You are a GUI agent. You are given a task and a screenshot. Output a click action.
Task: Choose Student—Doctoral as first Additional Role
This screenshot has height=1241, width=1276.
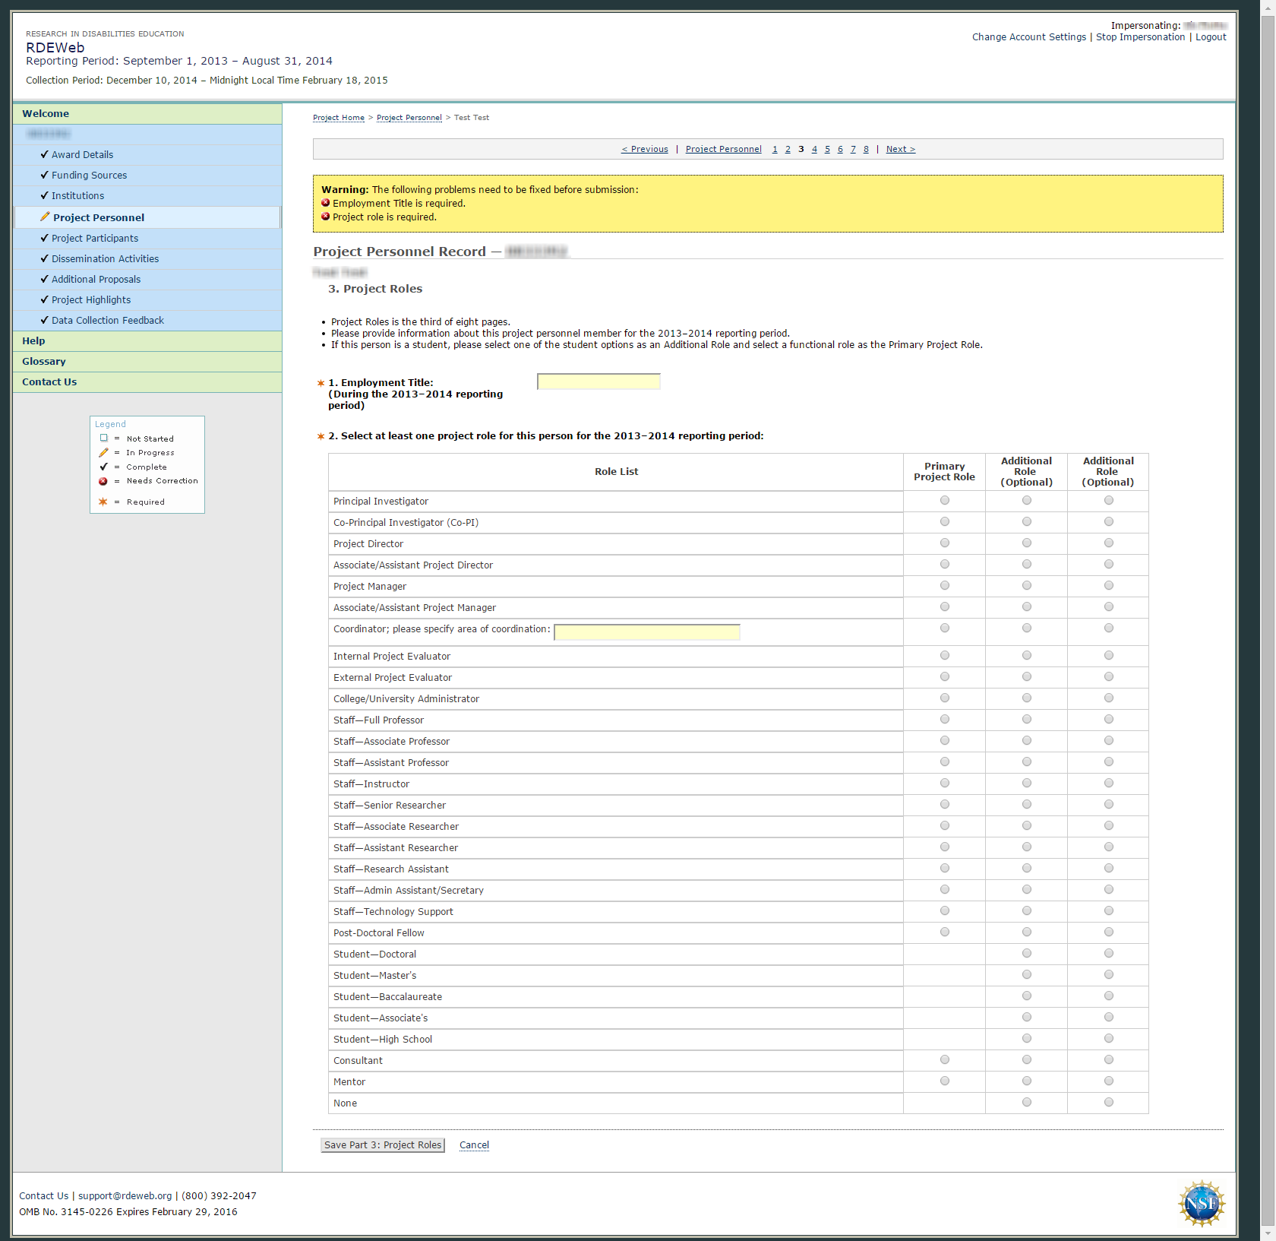pos(1026,954)
